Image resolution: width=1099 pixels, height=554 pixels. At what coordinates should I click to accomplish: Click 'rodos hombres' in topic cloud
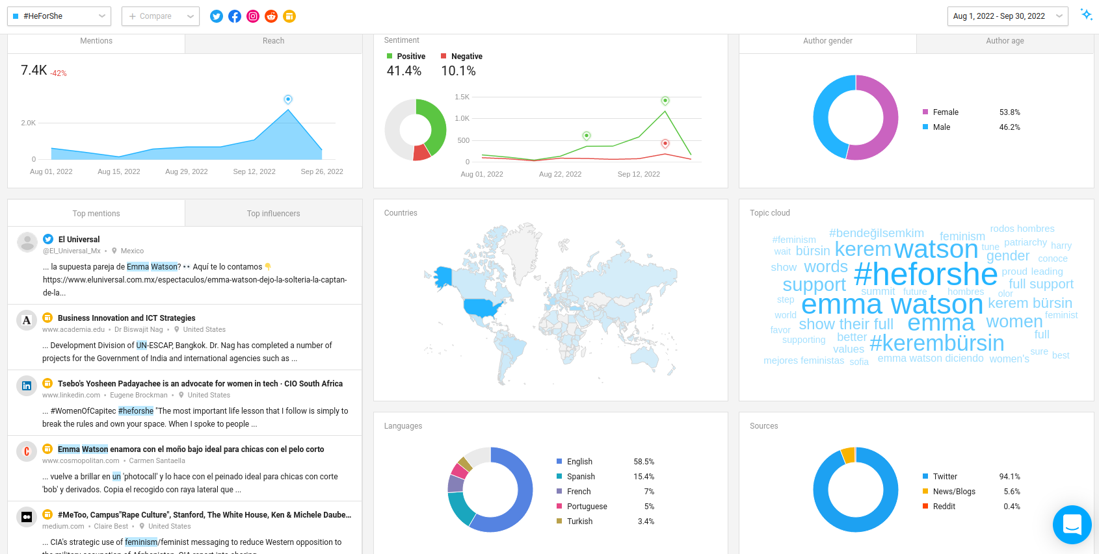pyautogui.click(x=1022, y=229)
